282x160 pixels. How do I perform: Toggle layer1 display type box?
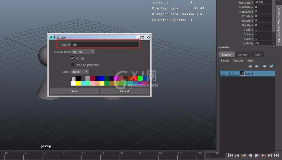tap(236, 74)
